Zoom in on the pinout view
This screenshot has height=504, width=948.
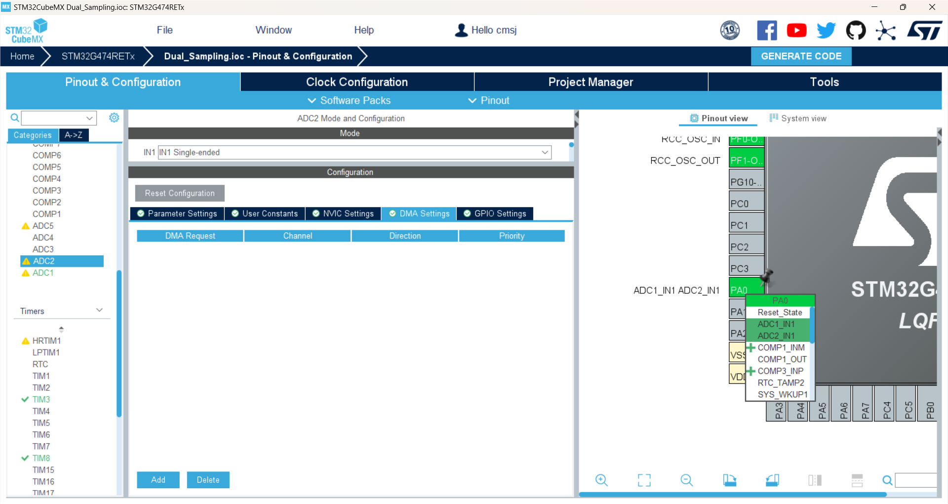601,480
